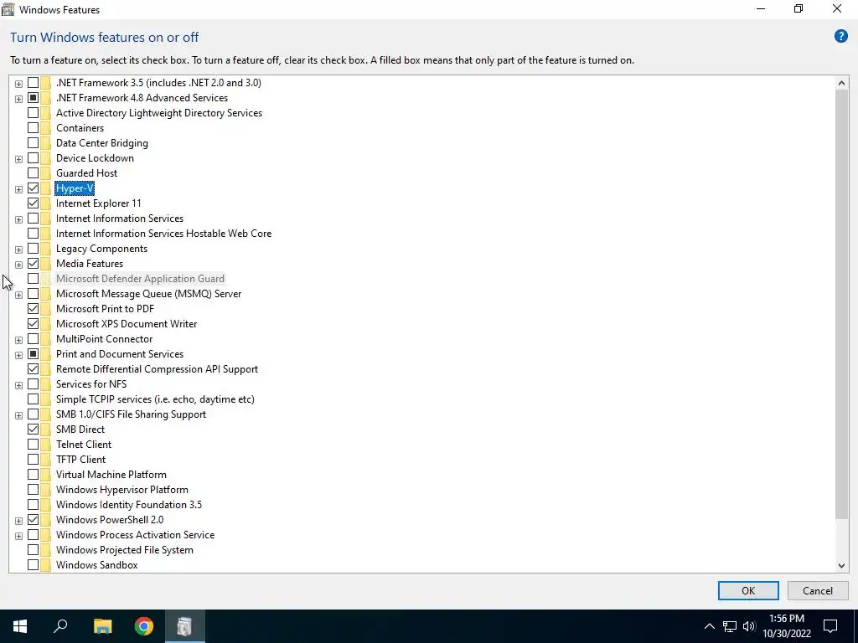Select Simple TCPIP services entry
The width and height of the screenshot is (858, 643).
(155, 399)
